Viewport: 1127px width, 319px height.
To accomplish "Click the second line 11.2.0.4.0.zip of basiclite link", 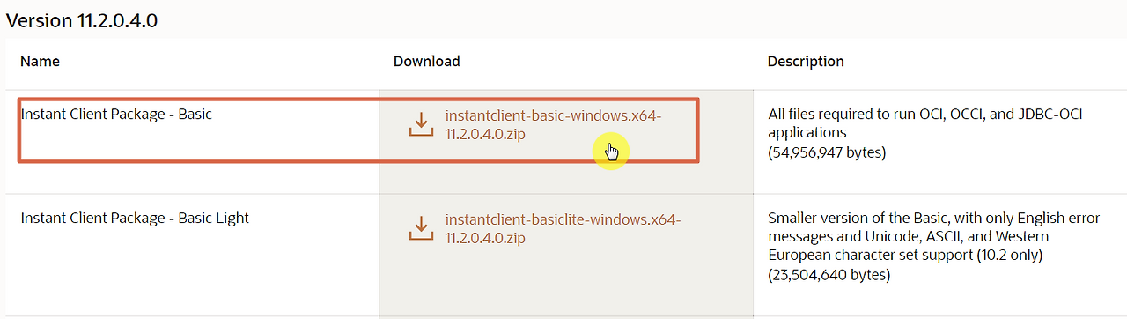I will 485,238.
